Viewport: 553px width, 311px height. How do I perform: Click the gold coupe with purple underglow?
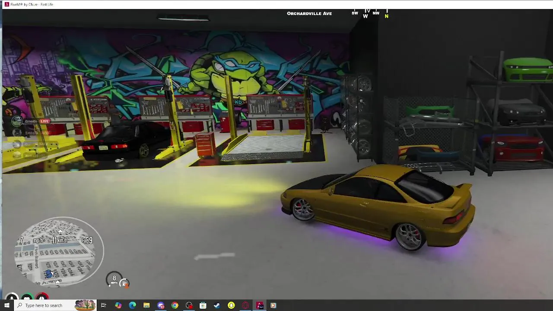[x=378, y=207]
